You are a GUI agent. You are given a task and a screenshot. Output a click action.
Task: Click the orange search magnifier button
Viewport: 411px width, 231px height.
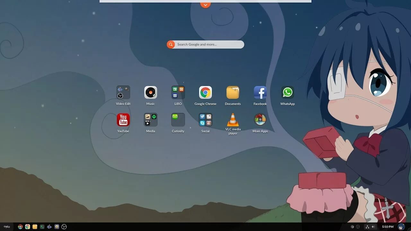click(171, 45)
